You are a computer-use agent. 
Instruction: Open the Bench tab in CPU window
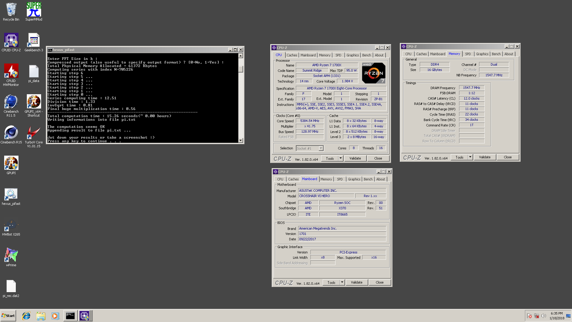(x=367, y=55)
